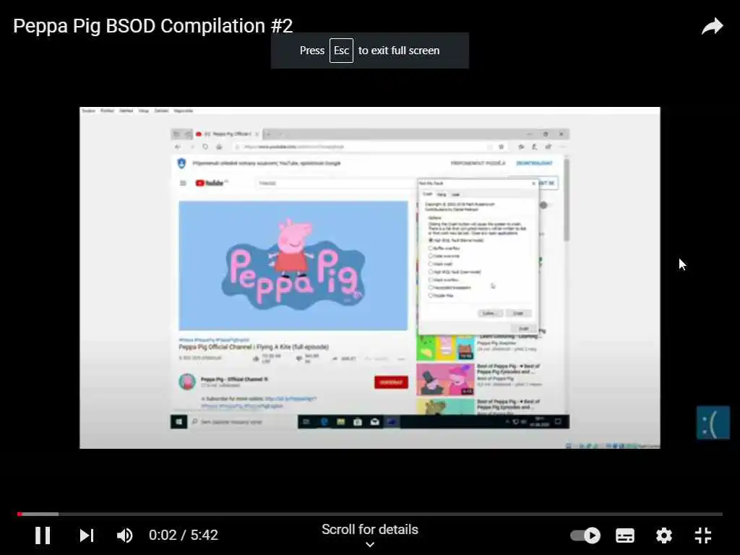
Task: Open the sad-face channel watermark
Action: click(x=713, y=423)
